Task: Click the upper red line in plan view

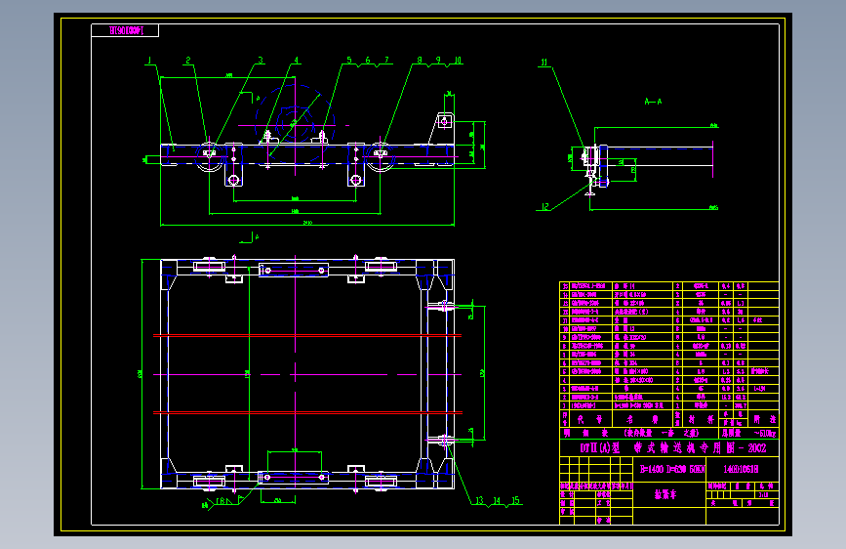Action: (307, 336)
